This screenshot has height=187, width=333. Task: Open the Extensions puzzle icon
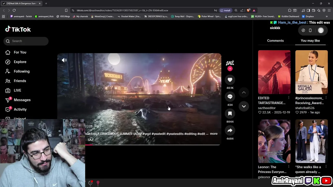290,10
